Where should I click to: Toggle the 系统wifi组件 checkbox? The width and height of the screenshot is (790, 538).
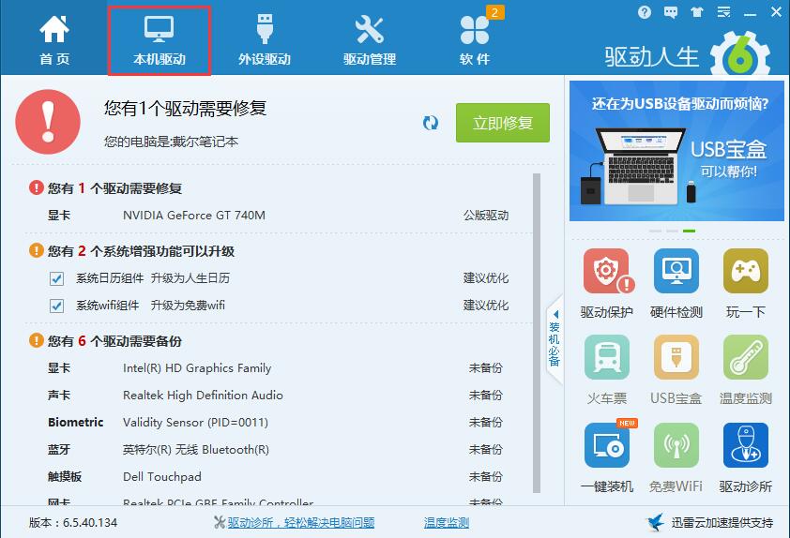coord(56,306)
